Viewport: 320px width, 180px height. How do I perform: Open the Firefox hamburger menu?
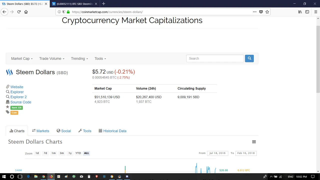(x=316, y=12)
